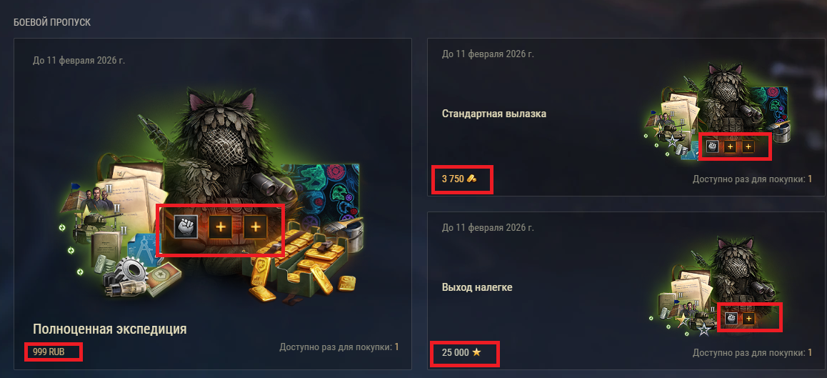
Task: Open the Выход налегке bundle title
Action: 477,288
